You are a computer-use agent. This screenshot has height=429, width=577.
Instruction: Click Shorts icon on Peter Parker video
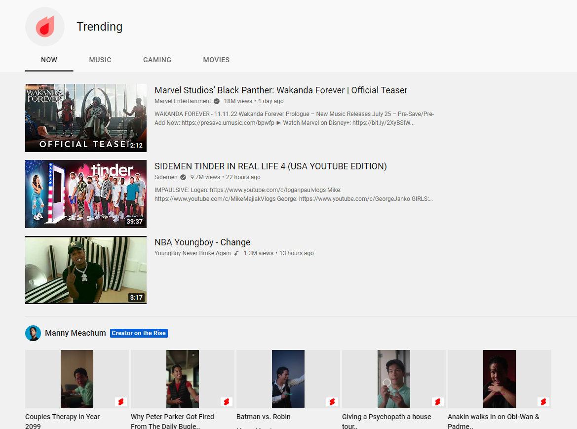[x=227, y=402]
